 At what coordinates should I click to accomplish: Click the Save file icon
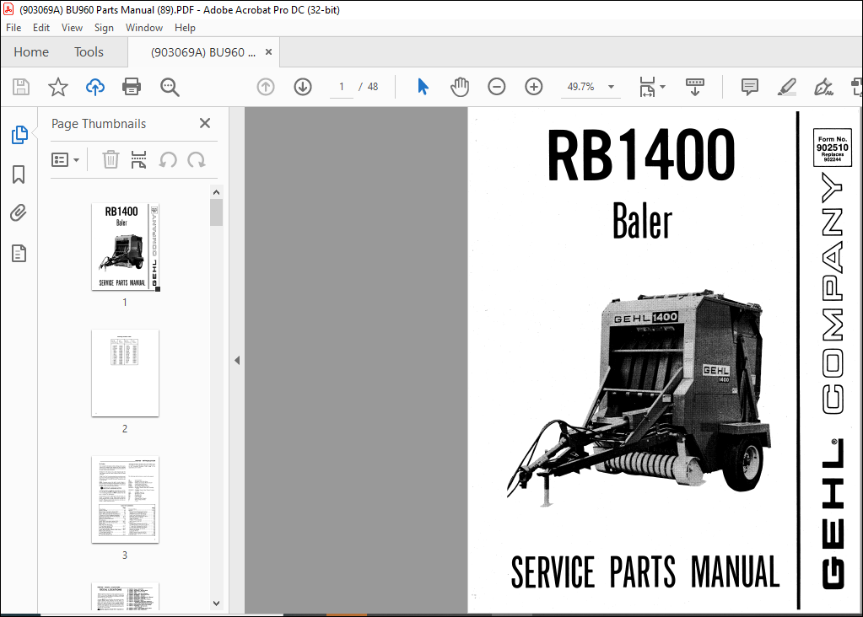(21, 87)
